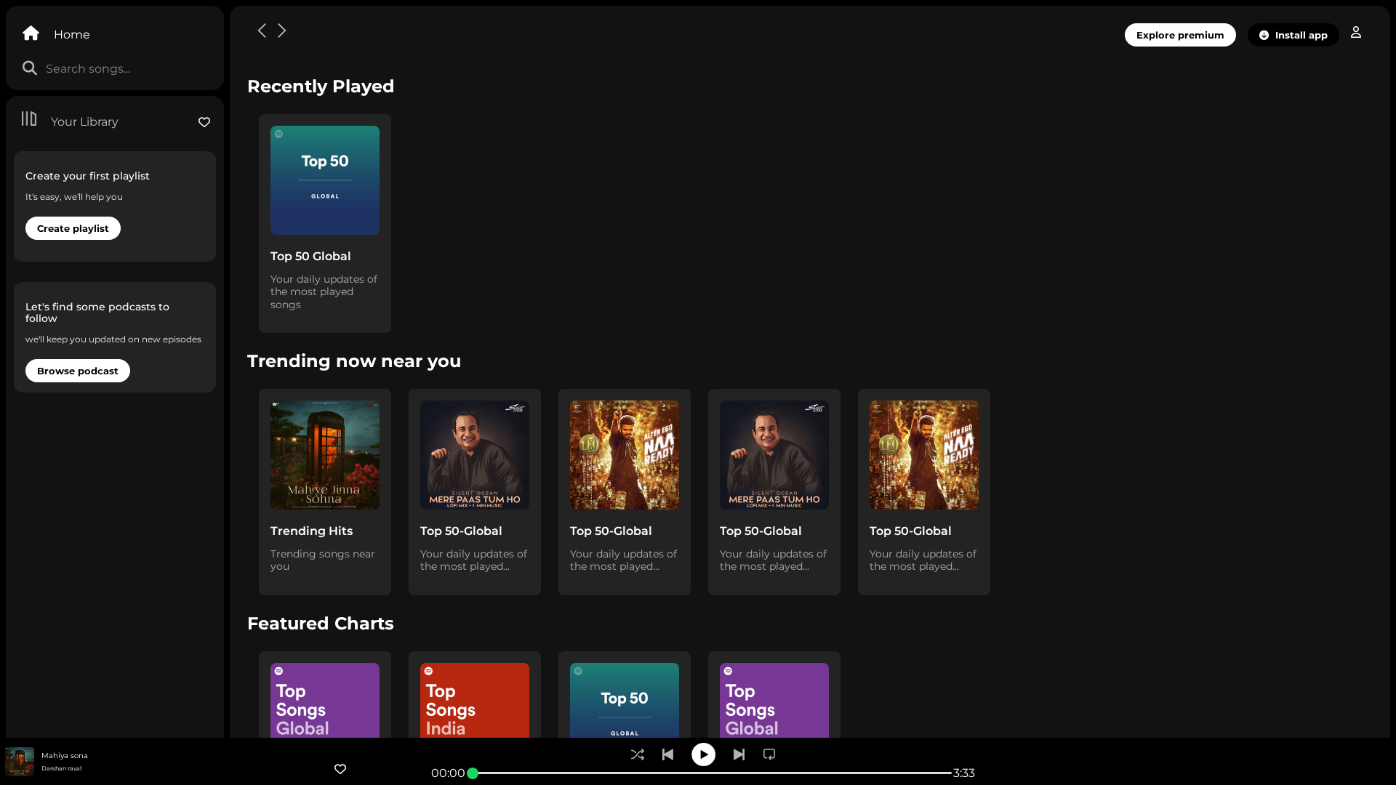
Task: Toggle shuffle playback
Action: pos(638,754)
